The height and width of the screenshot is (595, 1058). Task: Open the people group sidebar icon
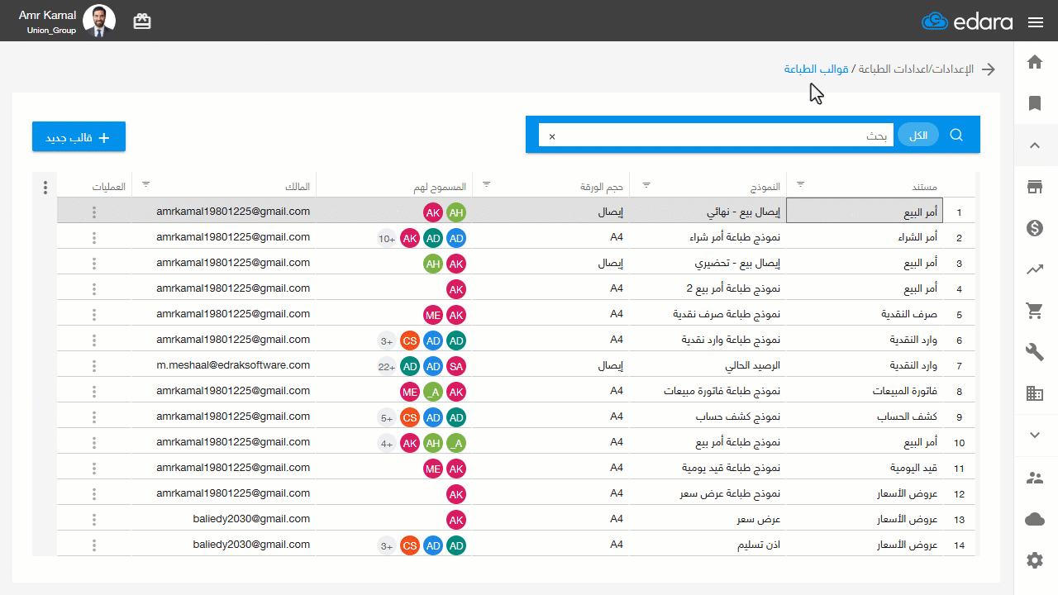pos(1035,478)
